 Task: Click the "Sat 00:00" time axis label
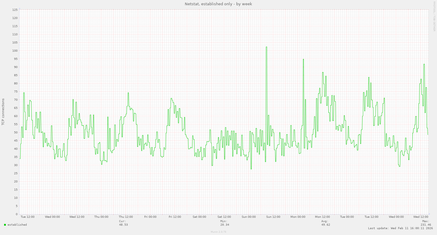200,217
